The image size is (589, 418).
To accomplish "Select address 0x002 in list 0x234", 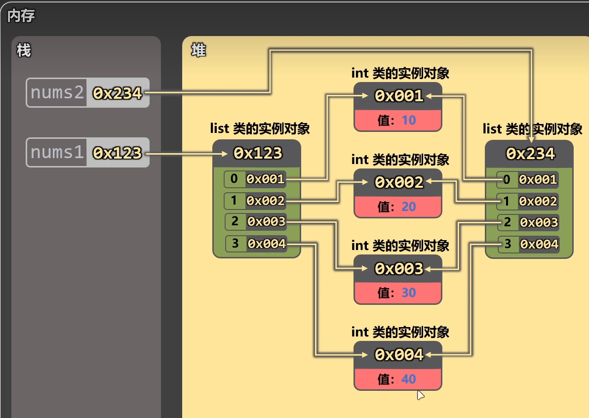I will [538, 202].
